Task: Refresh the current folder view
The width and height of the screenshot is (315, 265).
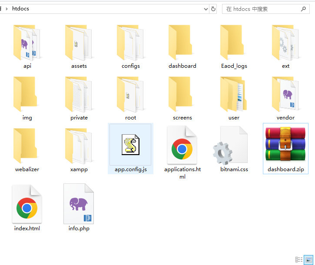Action: point(213,9)
